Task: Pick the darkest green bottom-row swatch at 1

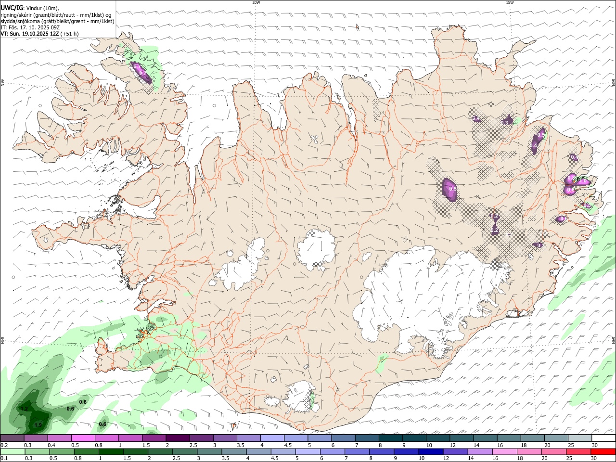Action: (x=111, y=452)
